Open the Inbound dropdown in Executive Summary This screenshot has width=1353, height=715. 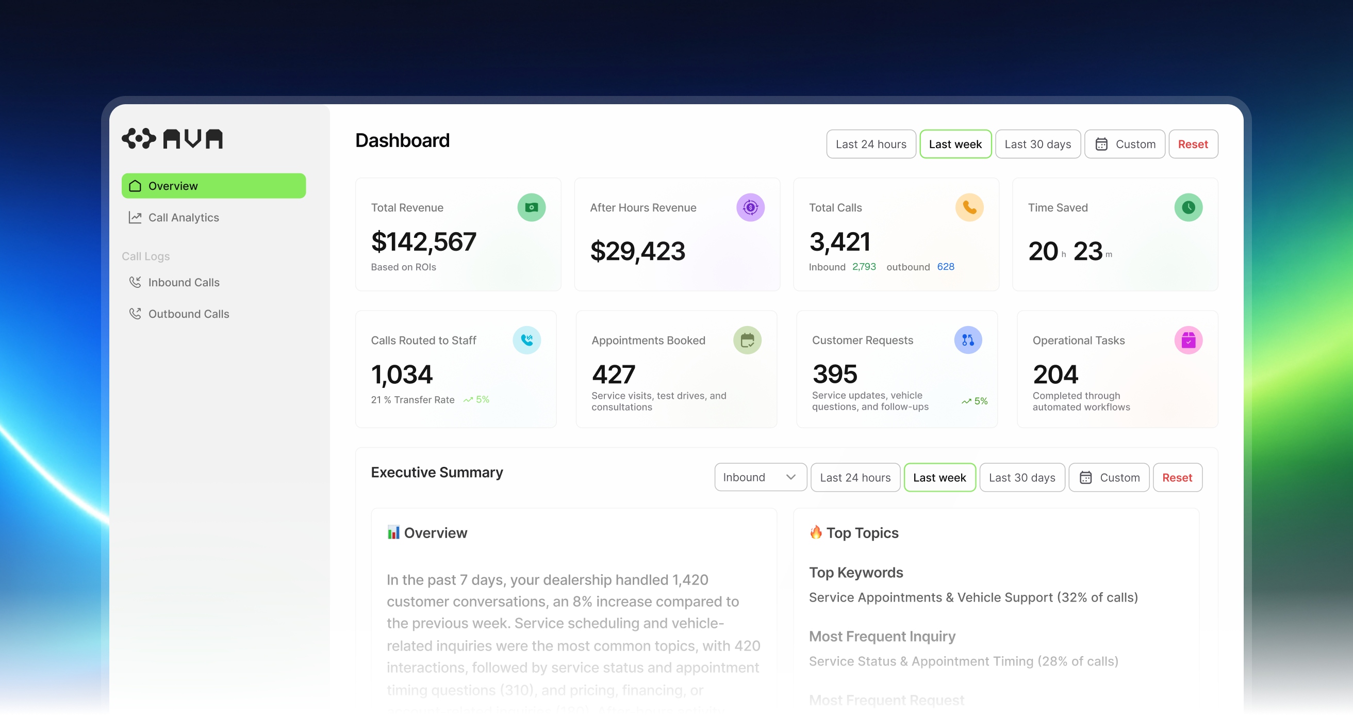tap(760, 478)
